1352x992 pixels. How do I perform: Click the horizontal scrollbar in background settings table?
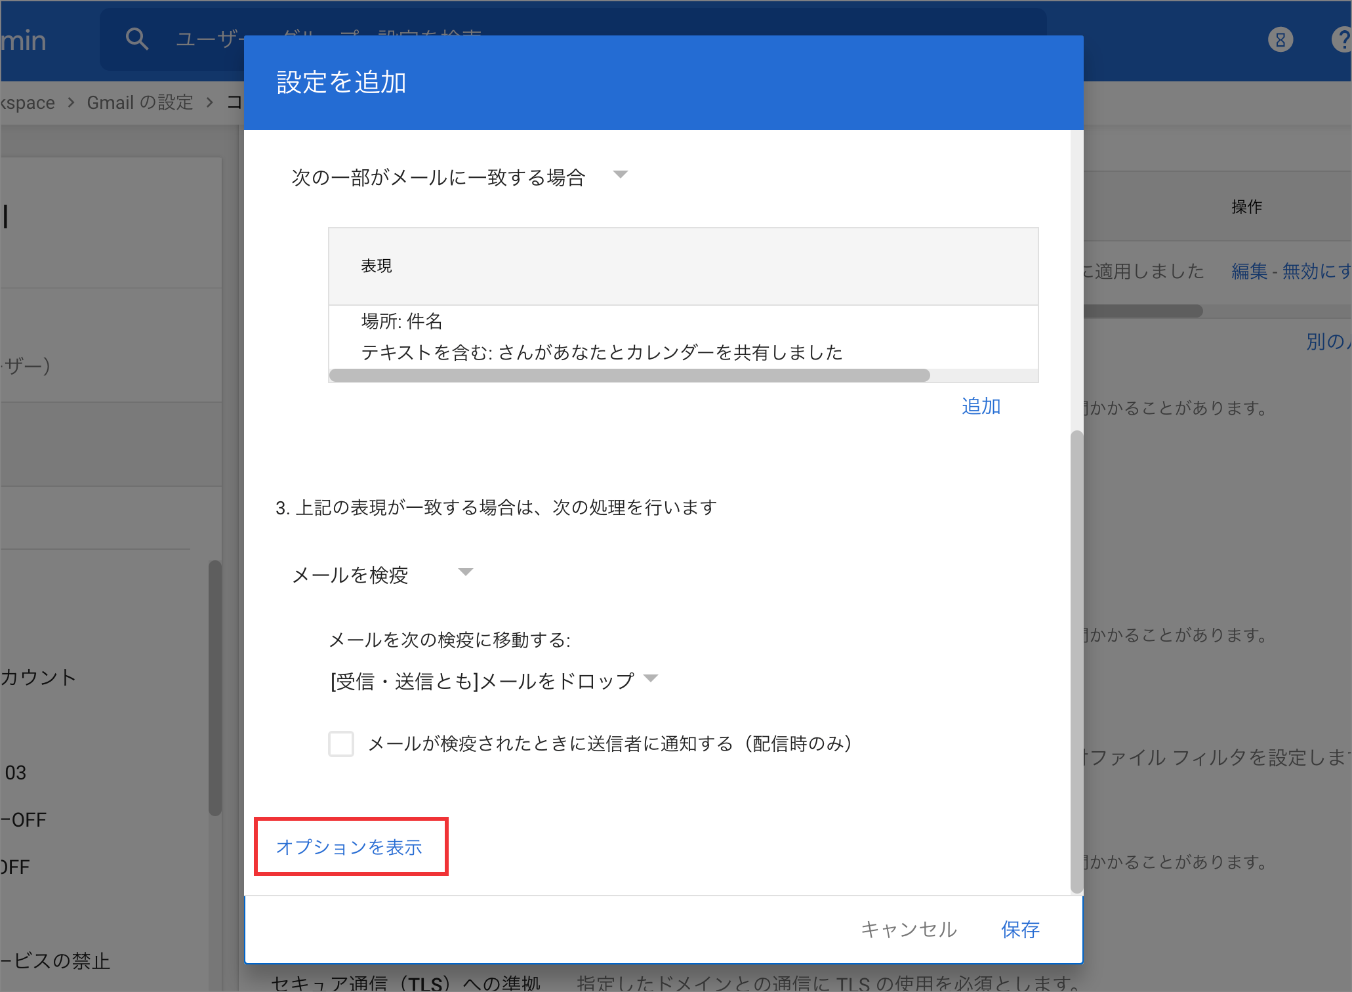pos(1143,311)
